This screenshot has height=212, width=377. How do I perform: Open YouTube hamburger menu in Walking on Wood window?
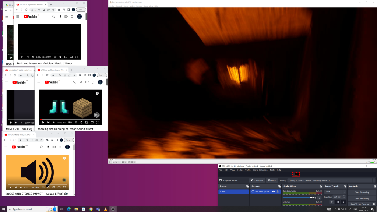(x=39, y=82)
